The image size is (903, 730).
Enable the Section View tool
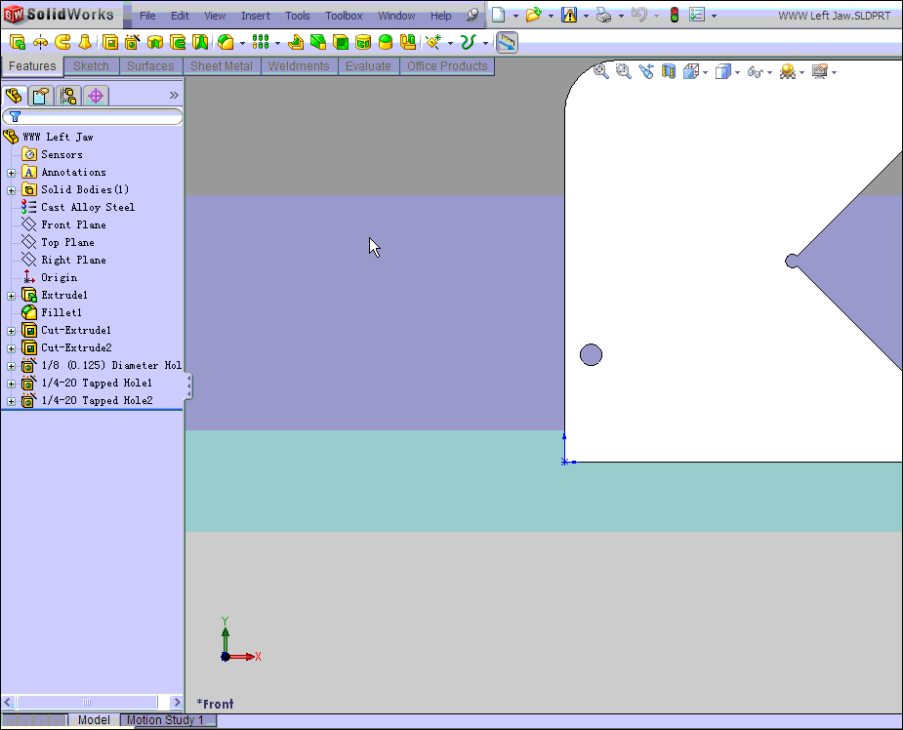pyautogui.click(x=667, y=70)
